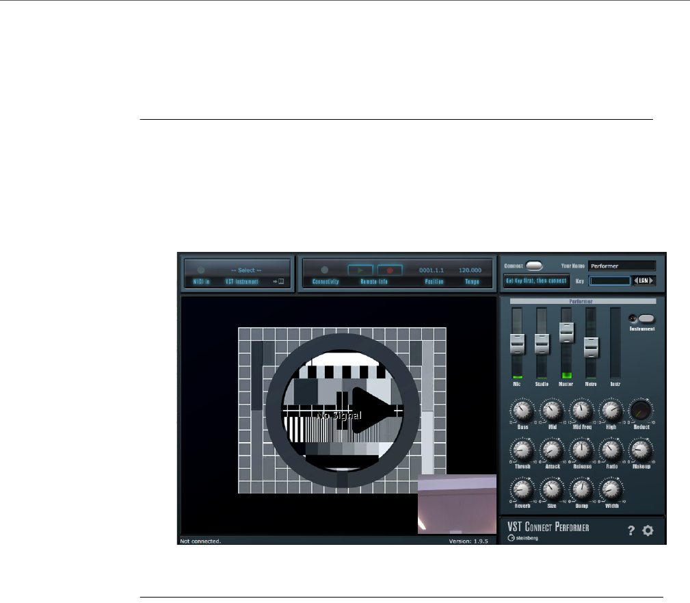
Task: Click the reverb Width knob
Action: click(611, 489)
